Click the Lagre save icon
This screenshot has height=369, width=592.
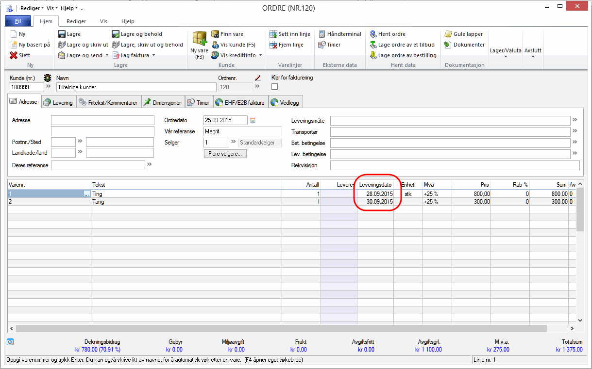(62, 34)
